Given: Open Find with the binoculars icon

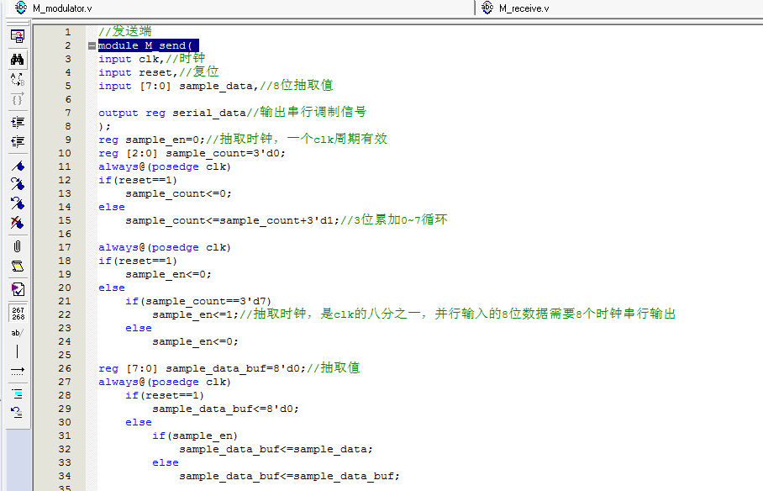Looking at the screenshot, I should click(18, 60).
